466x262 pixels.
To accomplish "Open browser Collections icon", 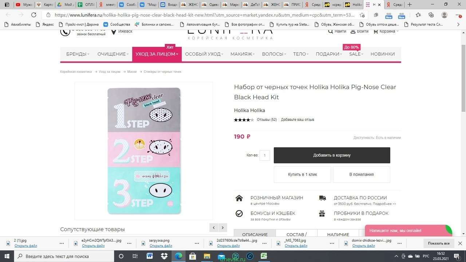I will (x=431, y=15).
